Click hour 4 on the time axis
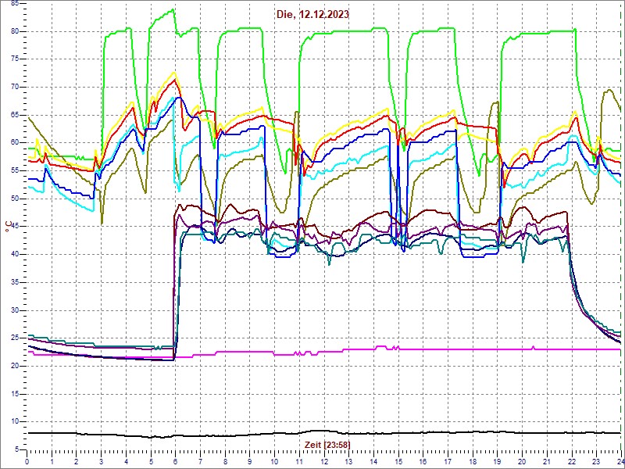 [126, 460]
